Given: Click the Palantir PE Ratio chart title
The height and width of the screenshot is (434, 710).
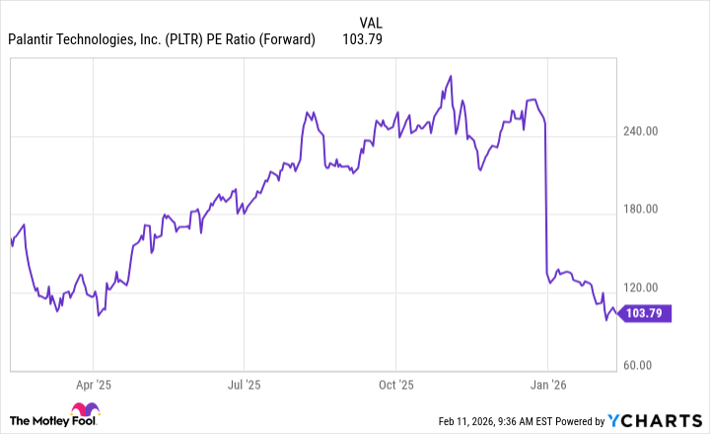Looking at the screenshot, I should pos(161,39).
